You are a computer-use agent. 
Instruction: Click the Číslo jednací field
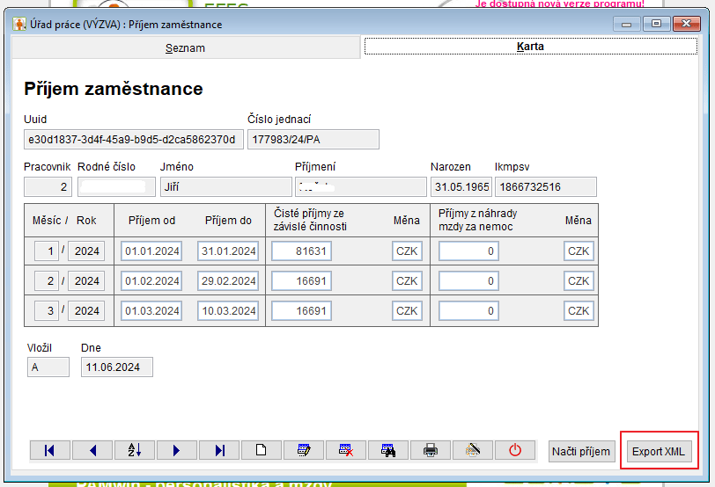pos(313,139)
